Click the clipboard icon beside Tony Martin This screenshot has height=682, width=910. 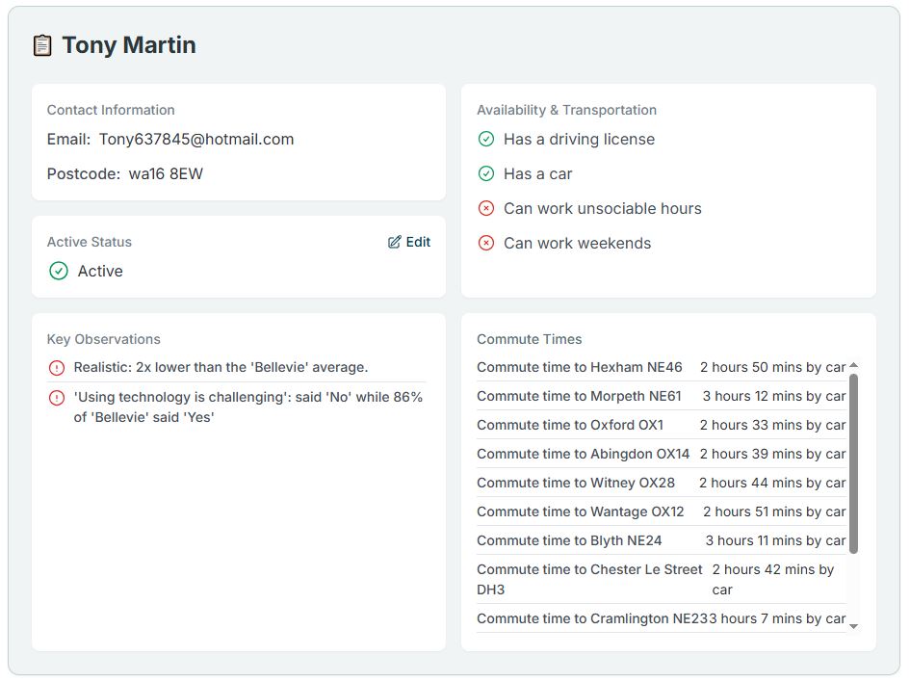(42, 45)
